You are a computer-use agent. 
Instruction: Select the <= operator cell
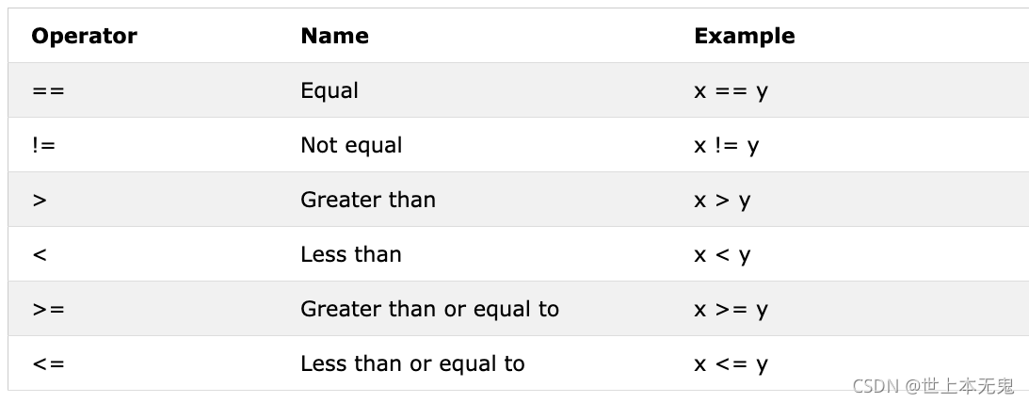click(48, 363)
